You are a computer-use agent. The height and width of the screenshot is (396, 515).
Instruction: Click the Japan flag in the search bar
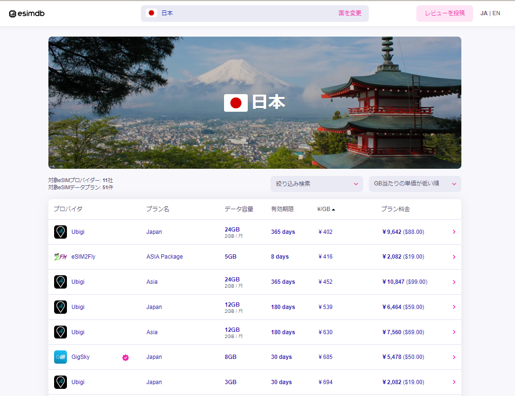pyautogui.click(x=151, y=13)
